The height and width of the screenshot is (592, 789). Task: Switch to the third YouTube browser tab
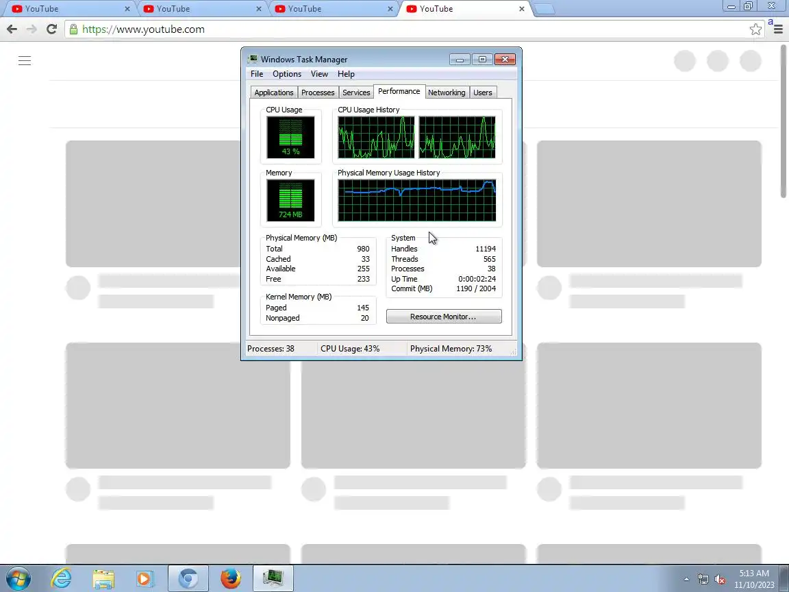click(x=332, y=9)
